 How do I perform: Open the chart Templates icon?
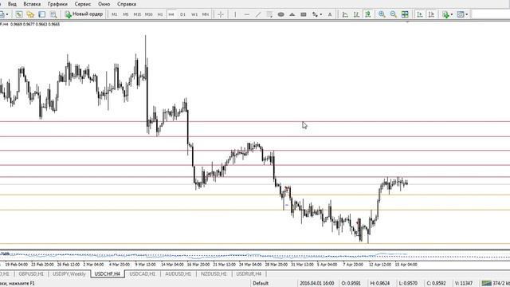pos(461,14)
